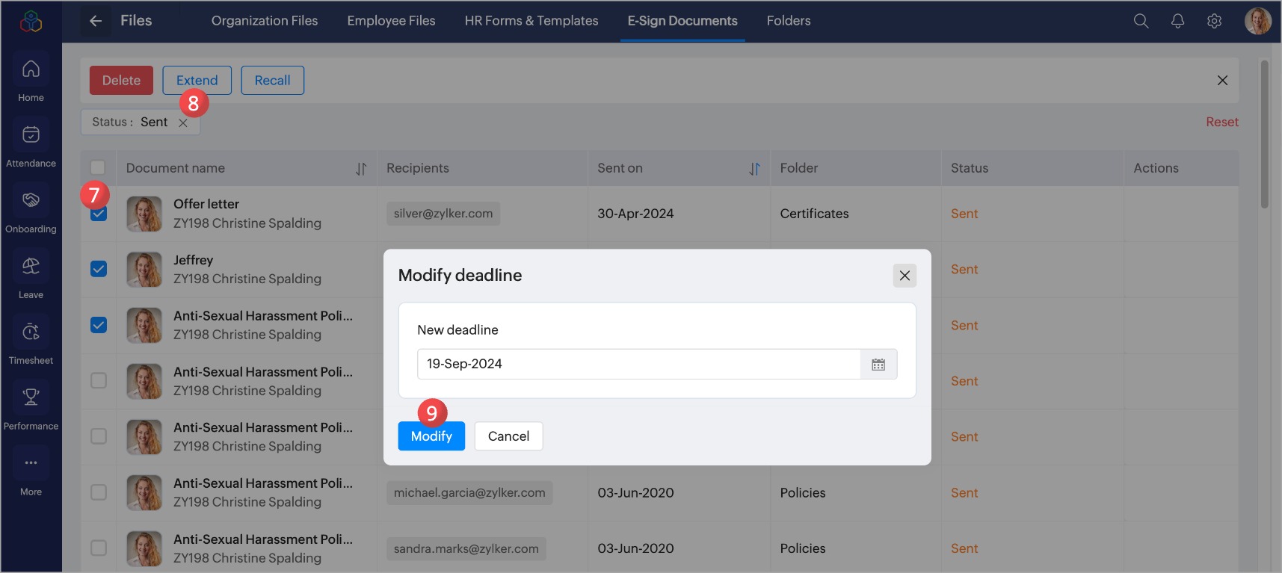The image size is (1282, 573).
Task: Click the search magnifier icon
Action: click(x=1141, y=21)
